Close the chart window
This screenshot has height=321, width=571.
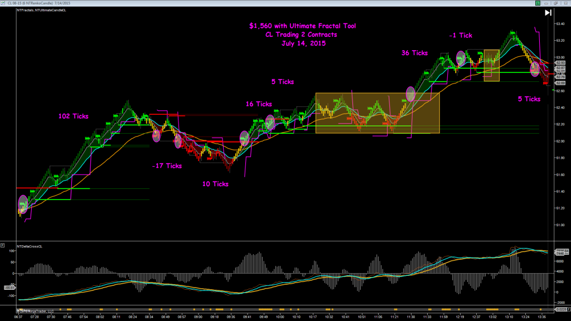click(x=566, y=3)
